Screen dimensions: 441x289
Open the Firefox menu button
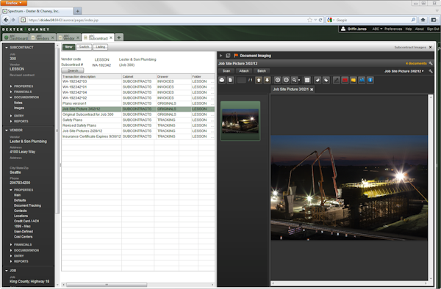tap(14, 3)
